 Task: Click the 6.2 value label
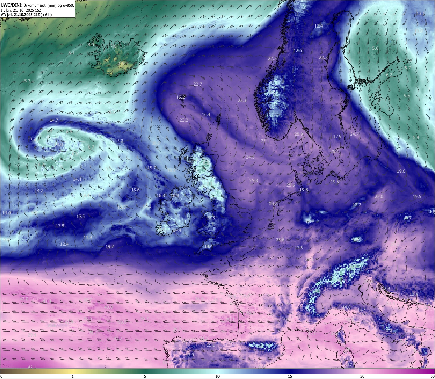pos(389,75)
